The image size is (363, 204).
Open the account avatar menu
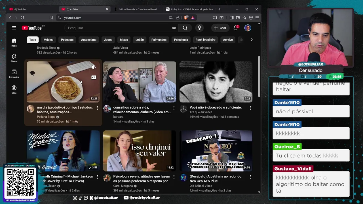point(248,28)
